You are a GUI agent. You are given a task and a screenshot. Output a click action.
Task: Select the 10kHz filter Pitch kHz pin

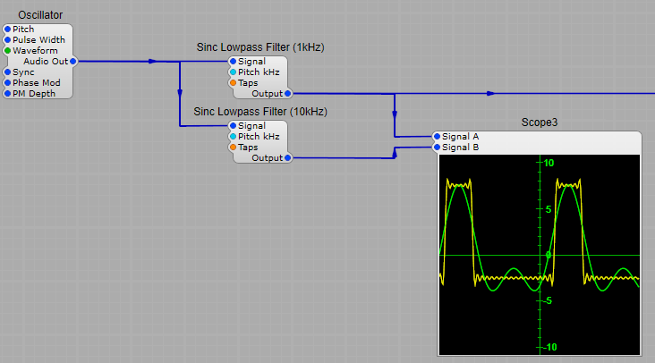[x=234, y=137]
